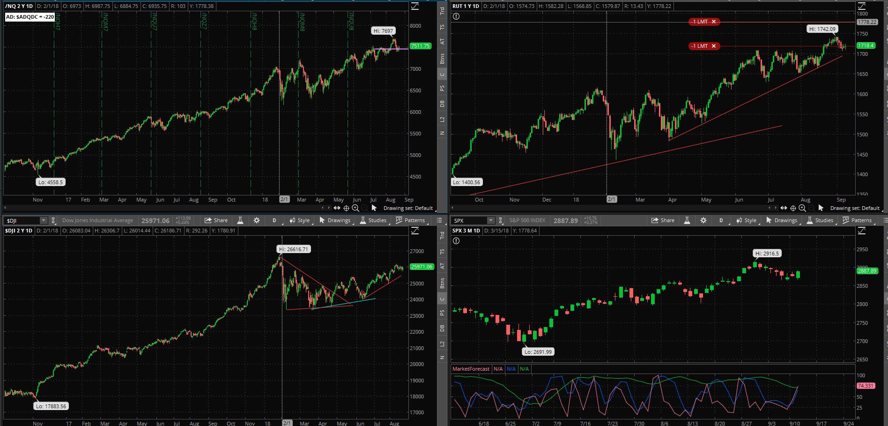Open the Style menu in $DJI toolbar
888x426 pixels.
(x=300, y=220)
